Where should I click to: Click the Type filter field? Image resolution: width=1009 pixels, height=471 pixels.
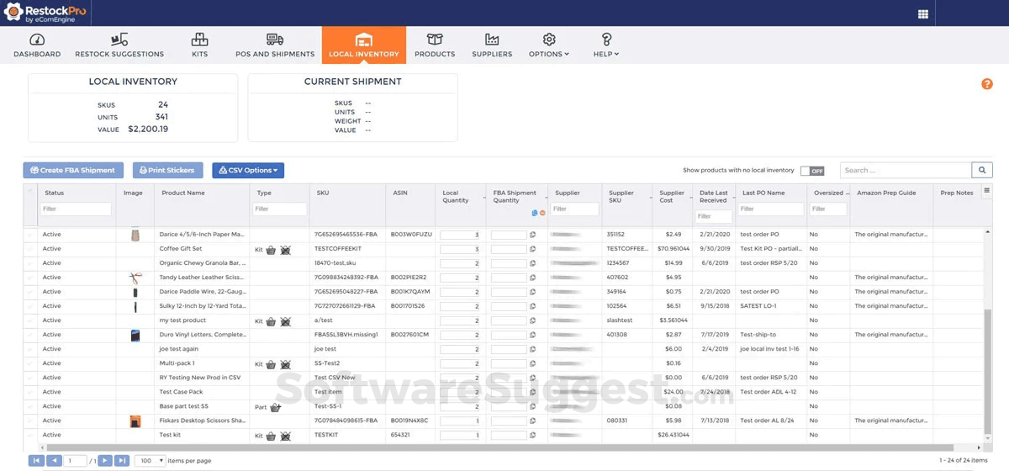click(280, 209)
